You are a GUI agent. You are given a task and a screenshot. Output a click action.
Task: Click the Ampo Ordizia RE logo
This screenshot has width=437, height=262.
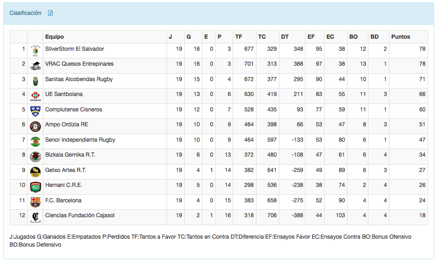(35, 126)
